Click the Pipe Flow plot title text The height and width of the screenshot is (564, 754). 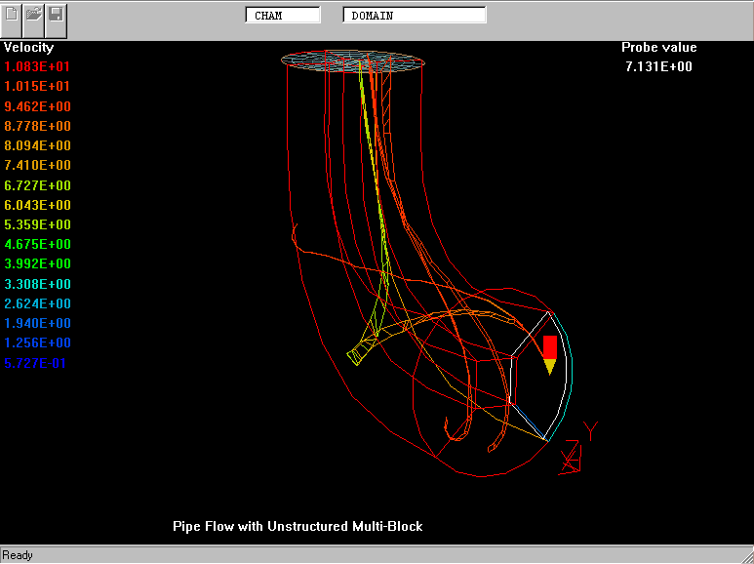pyautogui.click(x=298, y=526)
